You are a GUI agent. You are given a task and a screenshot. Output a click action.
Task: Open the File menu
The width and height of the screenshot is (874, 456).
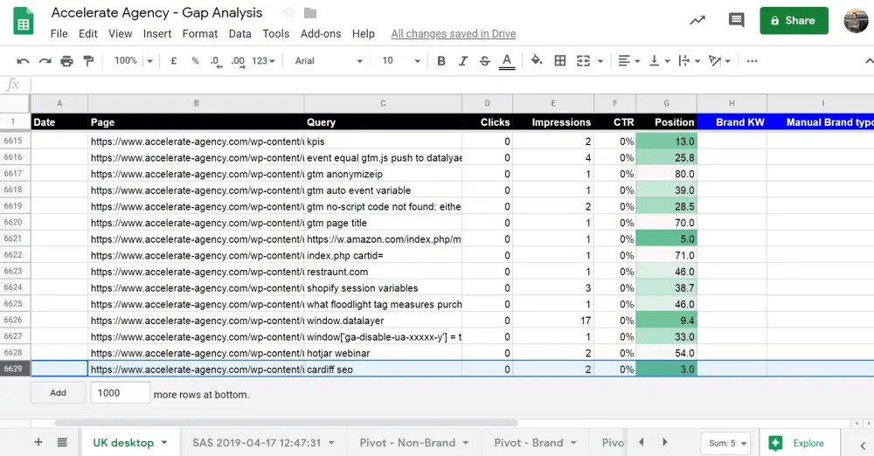pyautogui.click(x=59, y=34)
